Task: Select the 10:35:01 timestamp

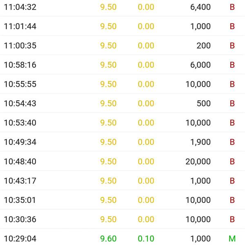Action: click(20, 200)
